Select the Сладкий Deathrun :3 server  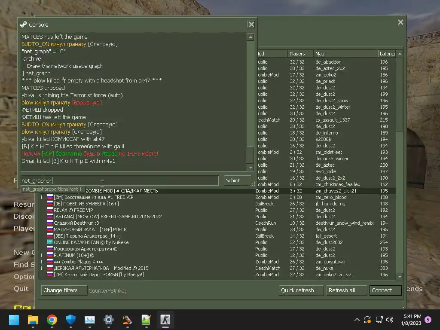click(217, 223)
